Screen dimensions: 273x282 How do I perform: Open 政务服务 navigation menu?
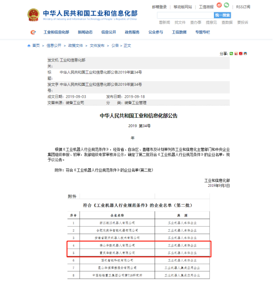pyautogui.click(x=132, y=32)
